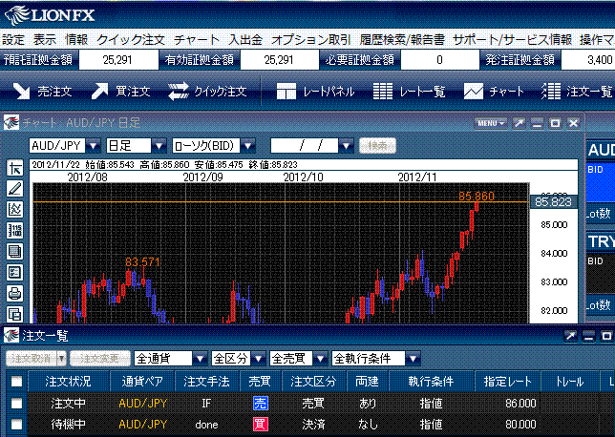Minimize the order list (注文一覧) panel

[588, 336]
